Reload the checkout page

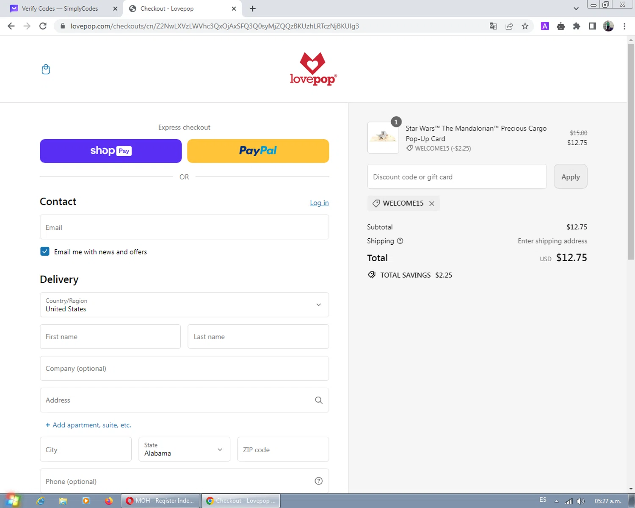tap(43, 26)
